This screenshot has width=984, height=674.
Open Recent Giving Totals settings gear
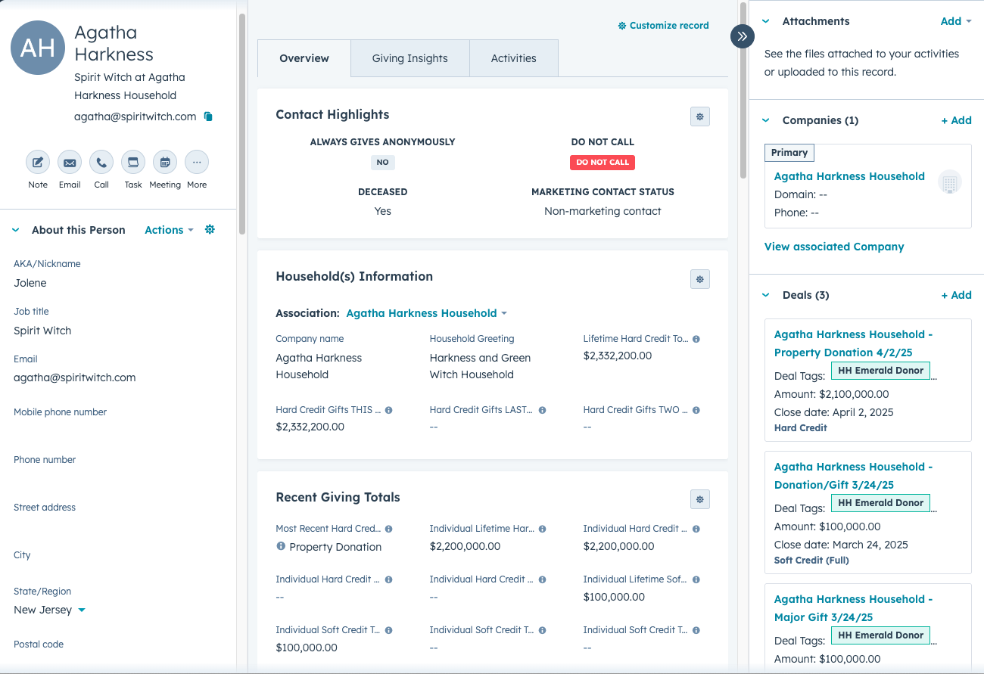click(x=700, y=499)
